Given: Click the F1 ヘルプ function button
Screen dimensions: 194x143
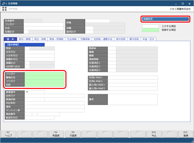Looking at the screenshot, I should pyautogui.click(x=8, y=134).
